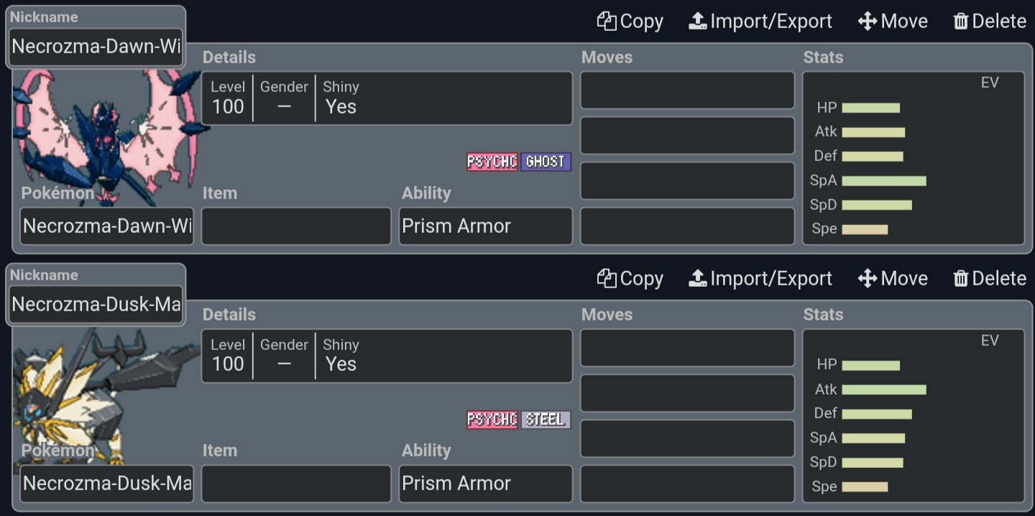Open Level details of Necrozma-Dusk-Mane

[228, 356]
